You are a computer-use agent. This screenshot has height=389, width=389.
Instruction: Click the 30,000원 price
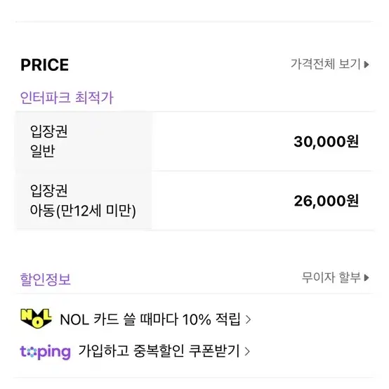pyautogui.click(x=326, y=142)
